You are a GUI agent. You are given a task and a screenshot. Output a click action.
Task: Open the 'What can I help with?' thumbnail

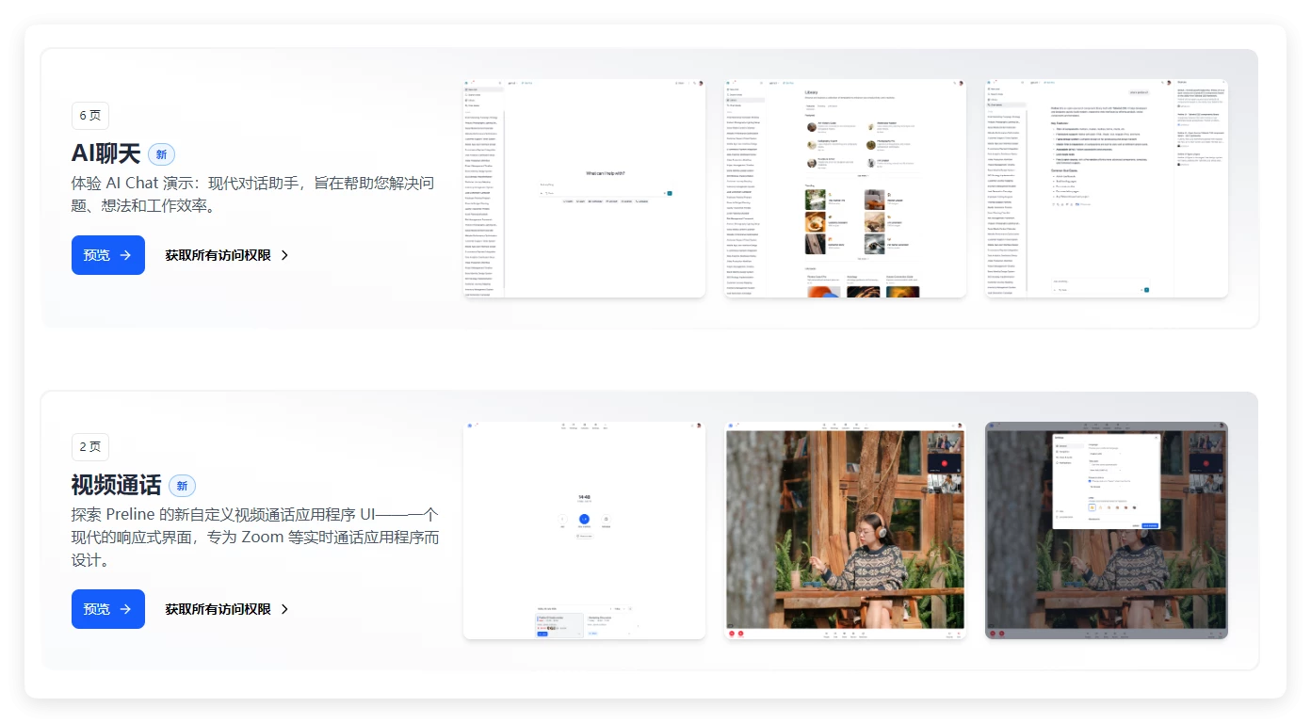(584, 188)
